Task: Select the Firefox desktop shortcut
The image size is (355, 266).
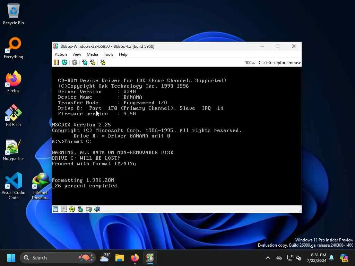Action: [14, 82]
